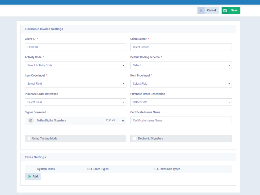This screenshot has height=195, width=260.
Task: Click the Add button in Taxes Settings
Action: point(33,176)
